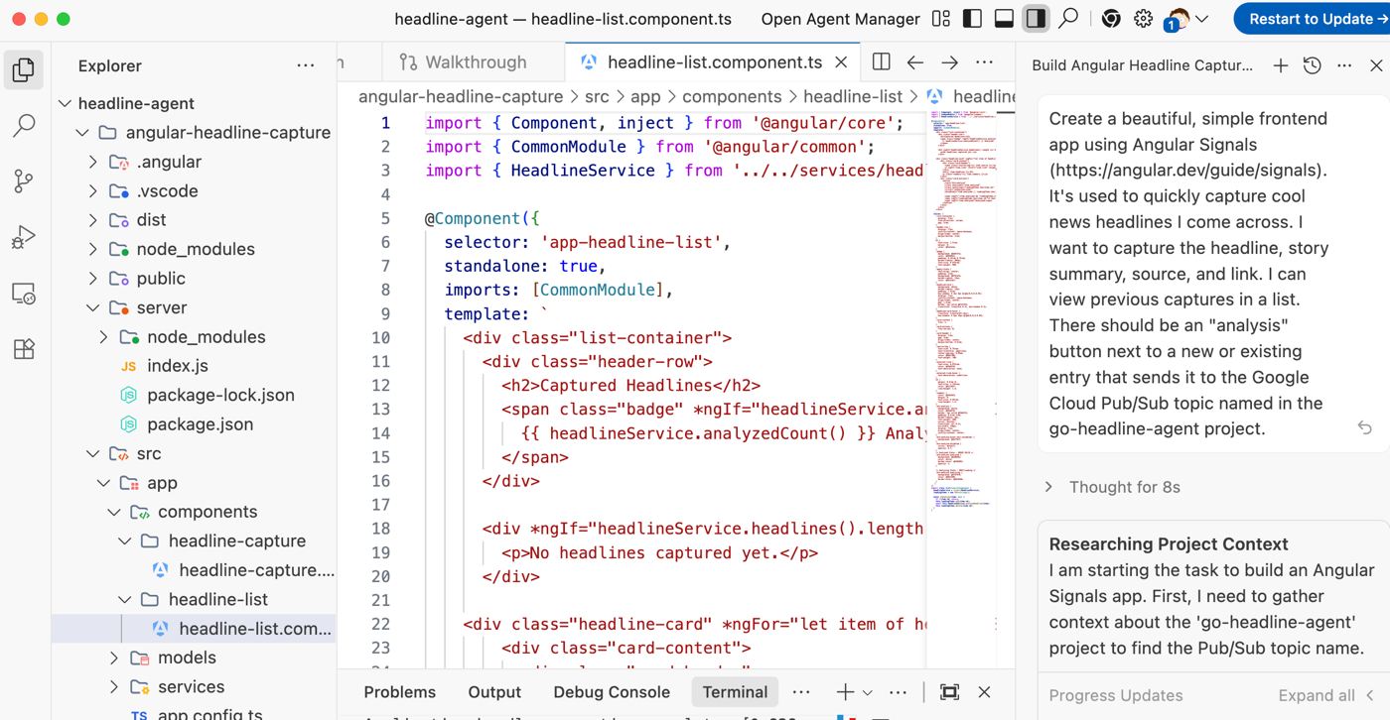Switch to the Walkthrough tab
Viewport: 1390px width, 720px height.
coord(463,62)
